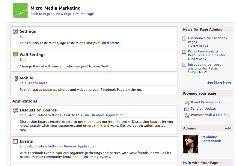This screenshot has width=238, height=166.
Task: Click the Send an Update envelope icon
Action: 186,109
